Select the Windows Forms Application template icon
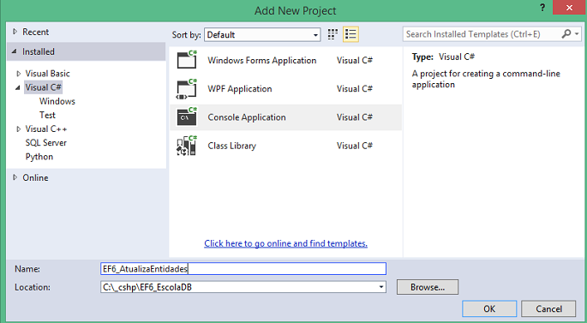 click(187, 60)
